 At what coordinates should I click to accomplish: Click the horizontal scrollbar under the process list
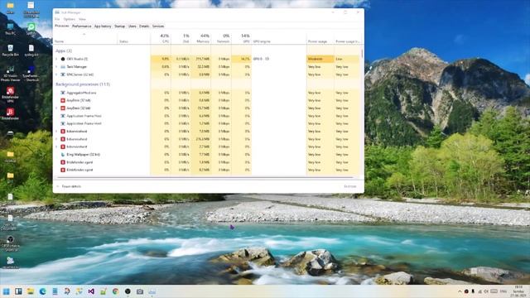click(206, 177)
